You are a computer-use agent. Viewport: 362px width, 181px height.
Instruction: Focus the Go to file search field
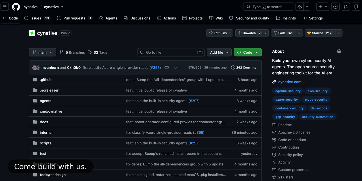click(171, 52)
